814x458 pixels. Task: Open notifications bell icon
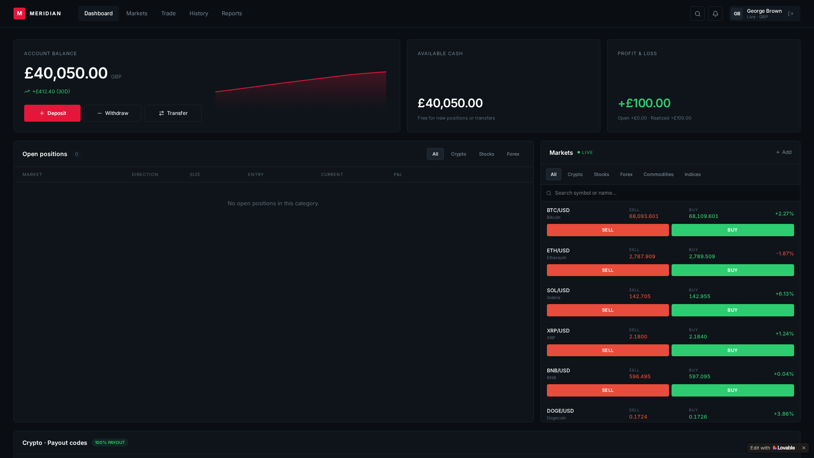[715, 14]
